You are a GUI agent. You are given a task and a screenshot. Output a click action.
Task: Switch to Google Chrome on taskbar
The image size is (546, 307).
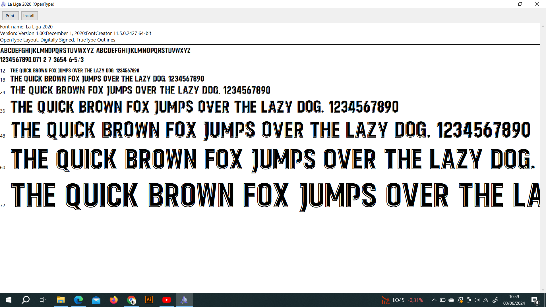coord(131,300)
